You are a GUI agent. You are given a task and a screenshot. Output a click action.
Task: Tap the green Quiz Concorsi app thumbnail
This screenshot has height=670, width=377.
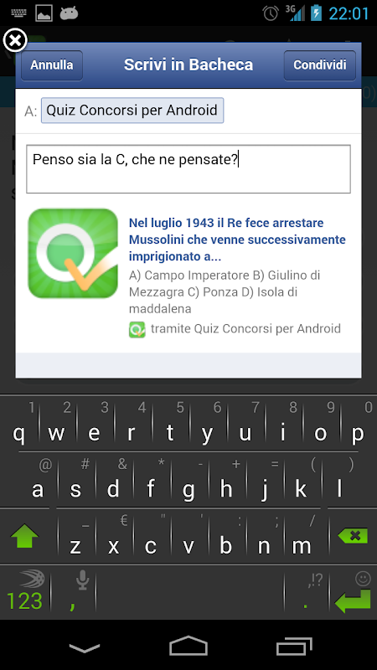click(x=73, y=254)
